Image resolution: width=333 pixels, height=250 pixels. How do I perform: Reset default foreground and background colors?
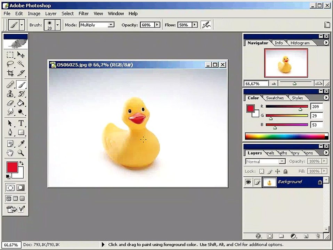(x=8, y=176)
